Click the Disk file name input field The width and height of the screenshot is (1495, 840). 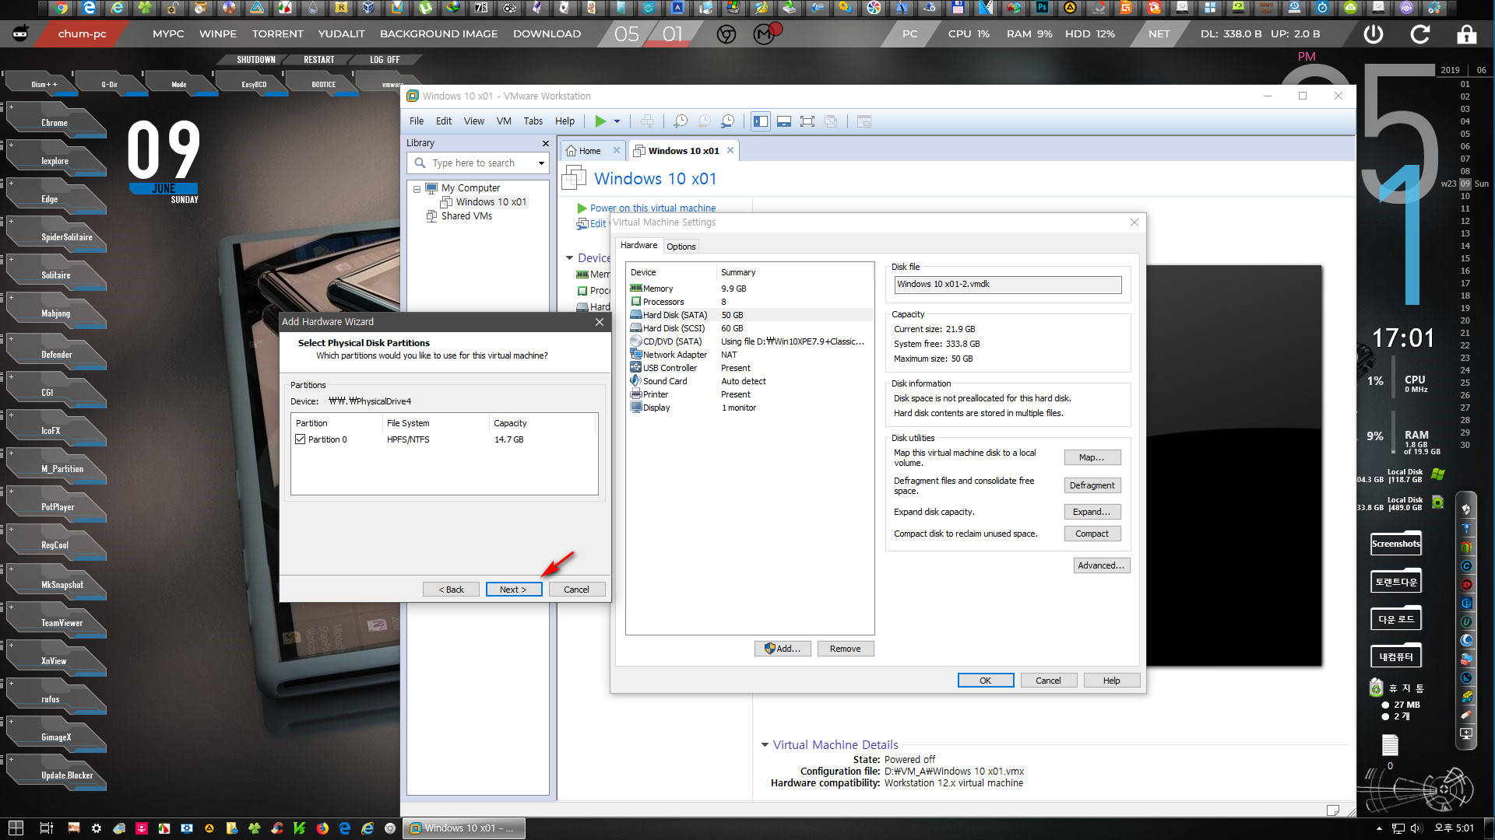tap(1008, 284)
